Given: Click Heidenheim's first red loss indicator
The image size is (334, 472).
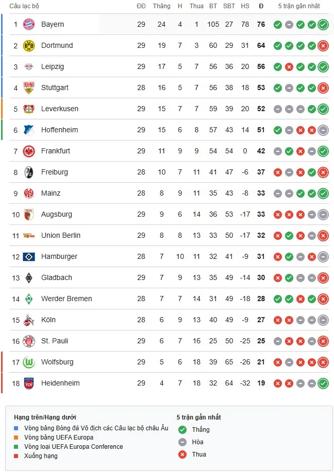Looking at the screenshot, I should point(279,383).
